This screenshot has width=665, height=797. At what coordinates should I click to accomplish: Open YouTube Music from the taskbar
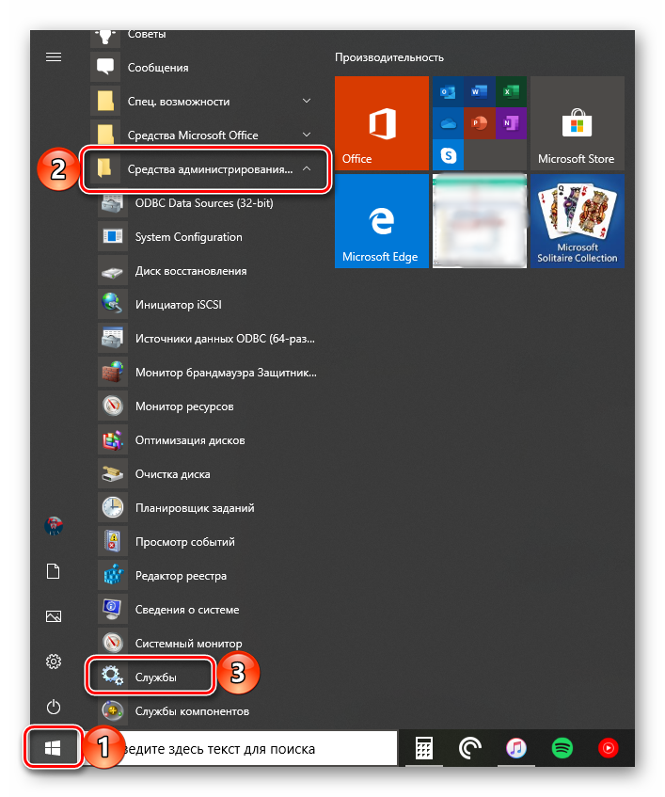tap(609, 748)
